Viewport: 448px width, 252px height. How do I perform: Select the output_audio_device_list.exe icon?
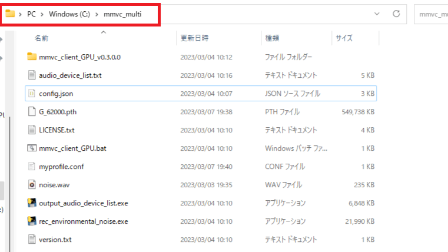pos(32,203)
